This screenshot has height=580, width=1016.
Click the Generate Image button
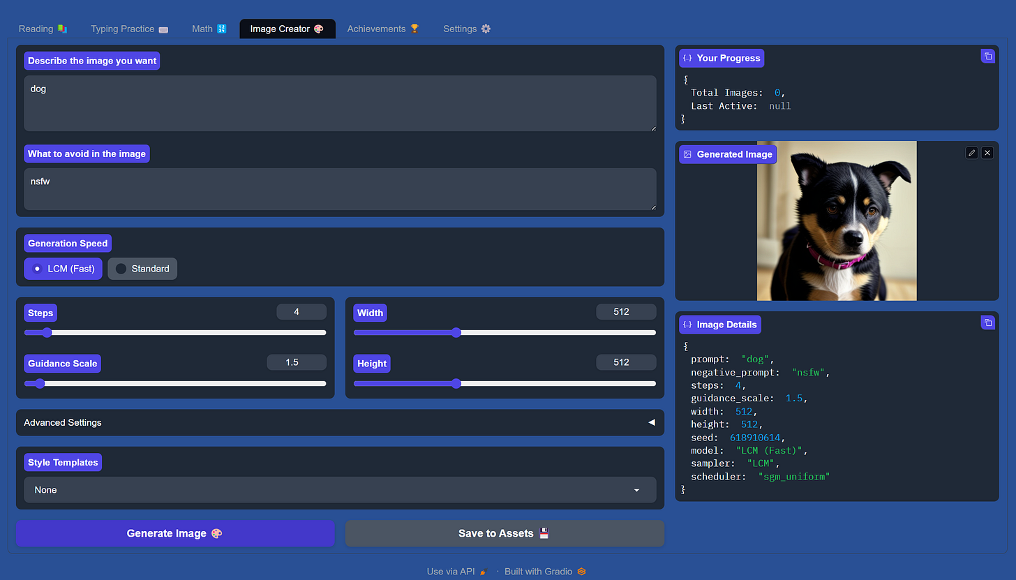tap(175, 533)
